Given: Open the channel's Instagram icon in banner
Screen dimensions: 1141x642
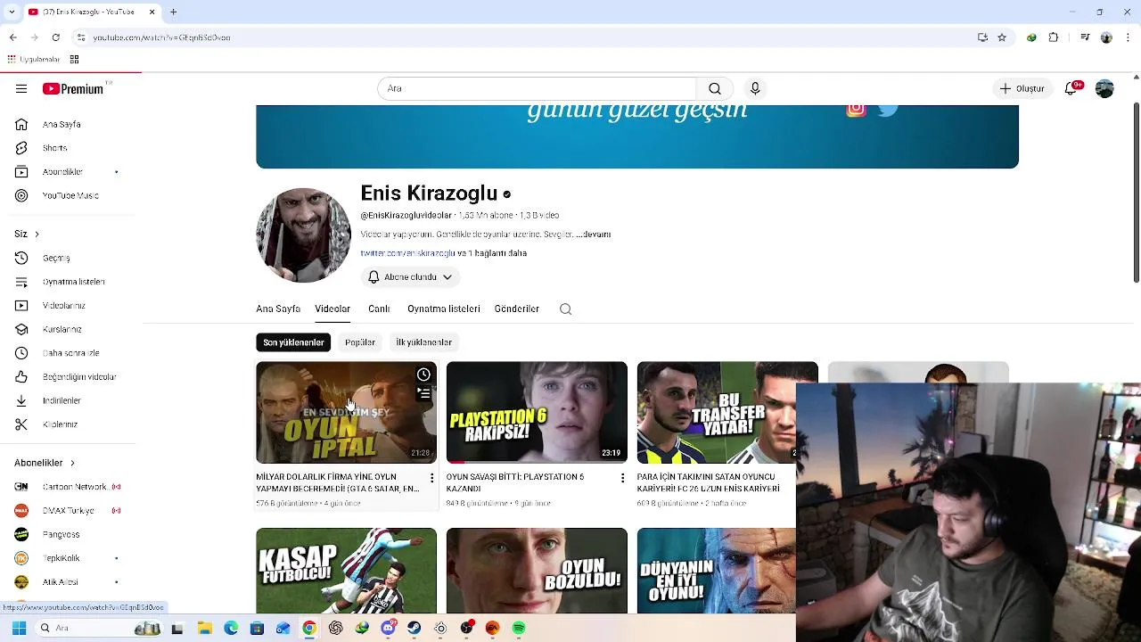Looking at the screenshot, I should click(x=856, y=109).
